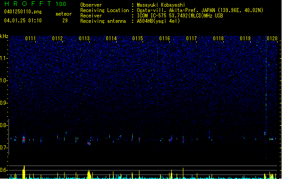
Task: Click the 0.8 kHz axis label
Action: tap(4, 125)
